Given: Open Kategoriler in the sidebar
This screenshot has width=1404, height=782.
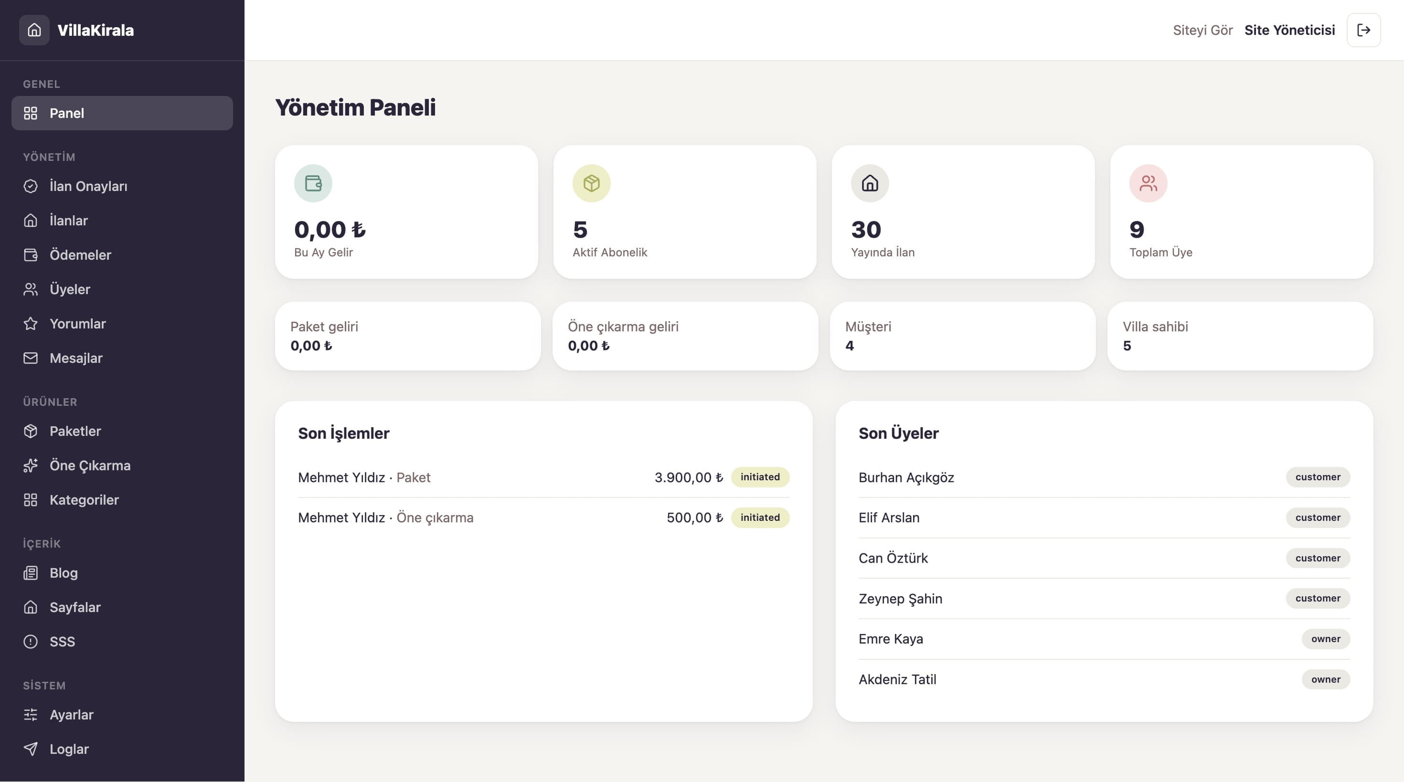Looking at the screenshot, I should (122, 500).
